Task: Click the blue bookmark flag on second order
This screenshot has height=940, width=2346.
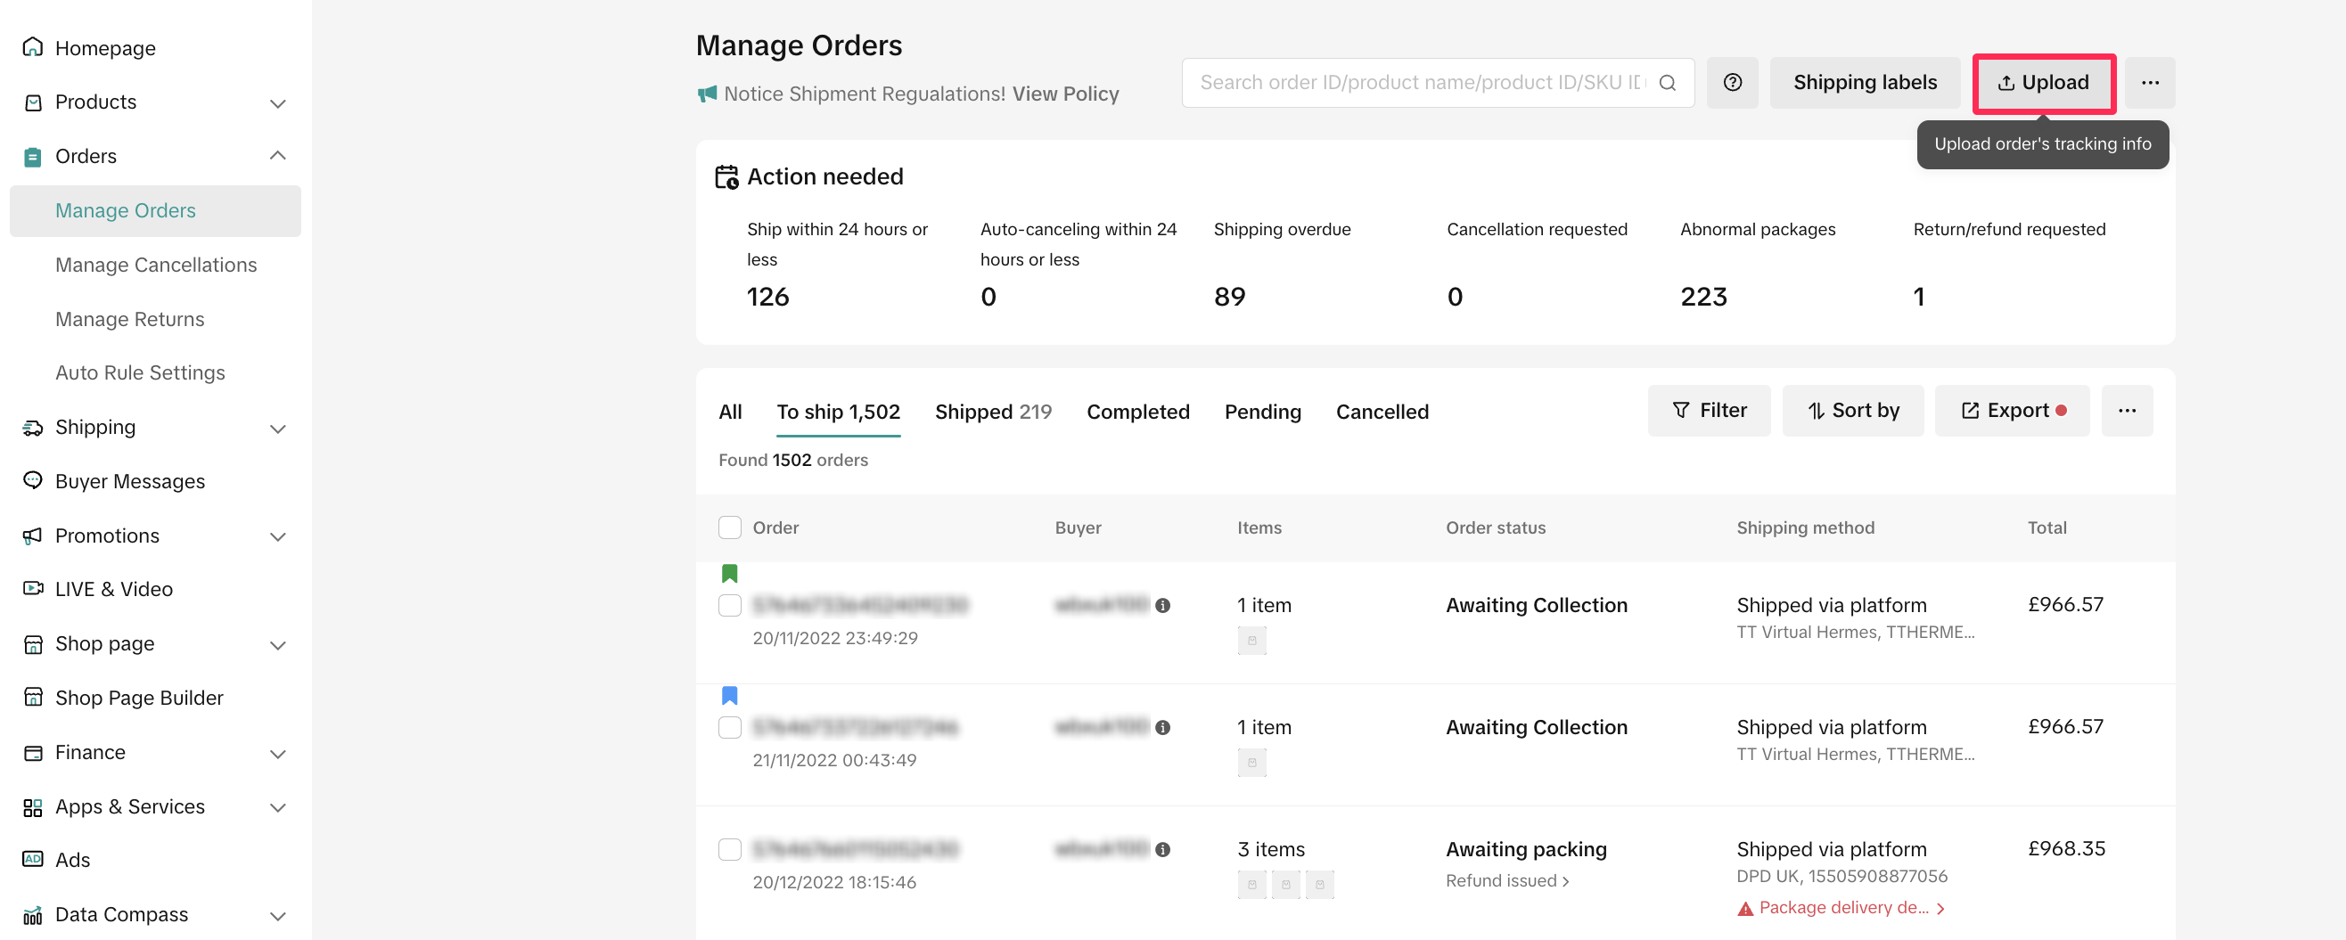Action: 728,695
